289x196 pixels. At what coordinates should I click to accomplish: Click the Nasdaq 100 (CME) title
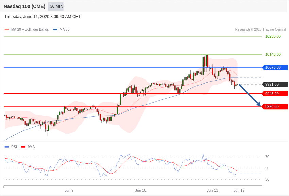pyautogui.click(x=24, y=7)
